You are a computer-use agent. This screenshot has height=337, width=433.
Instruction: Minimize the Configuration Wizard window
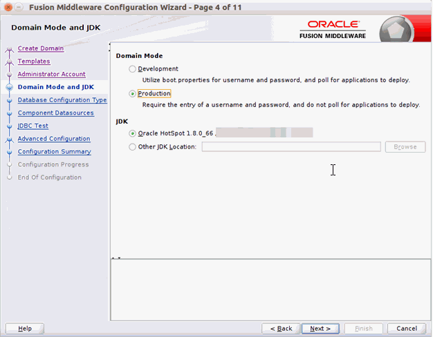pyautogui.click(x=19, y=7)
